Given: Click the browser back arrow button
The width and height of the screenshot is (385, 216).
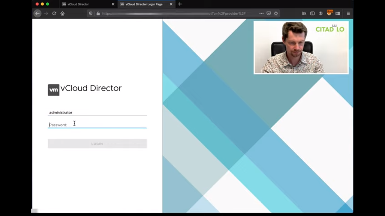Looking at the screenshot, I should [37, 13].
